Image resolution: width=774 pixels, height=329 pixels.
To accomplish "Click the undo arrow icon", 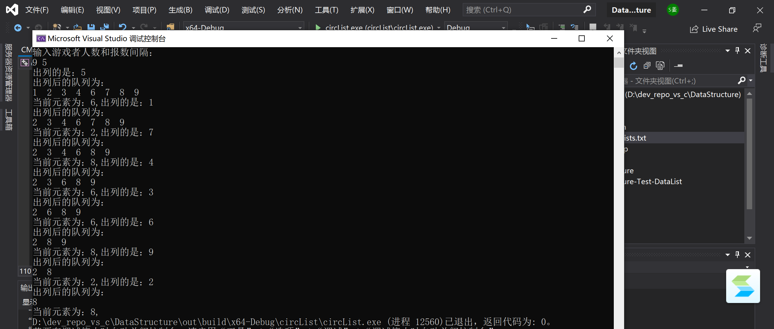I will coord(122,28).
